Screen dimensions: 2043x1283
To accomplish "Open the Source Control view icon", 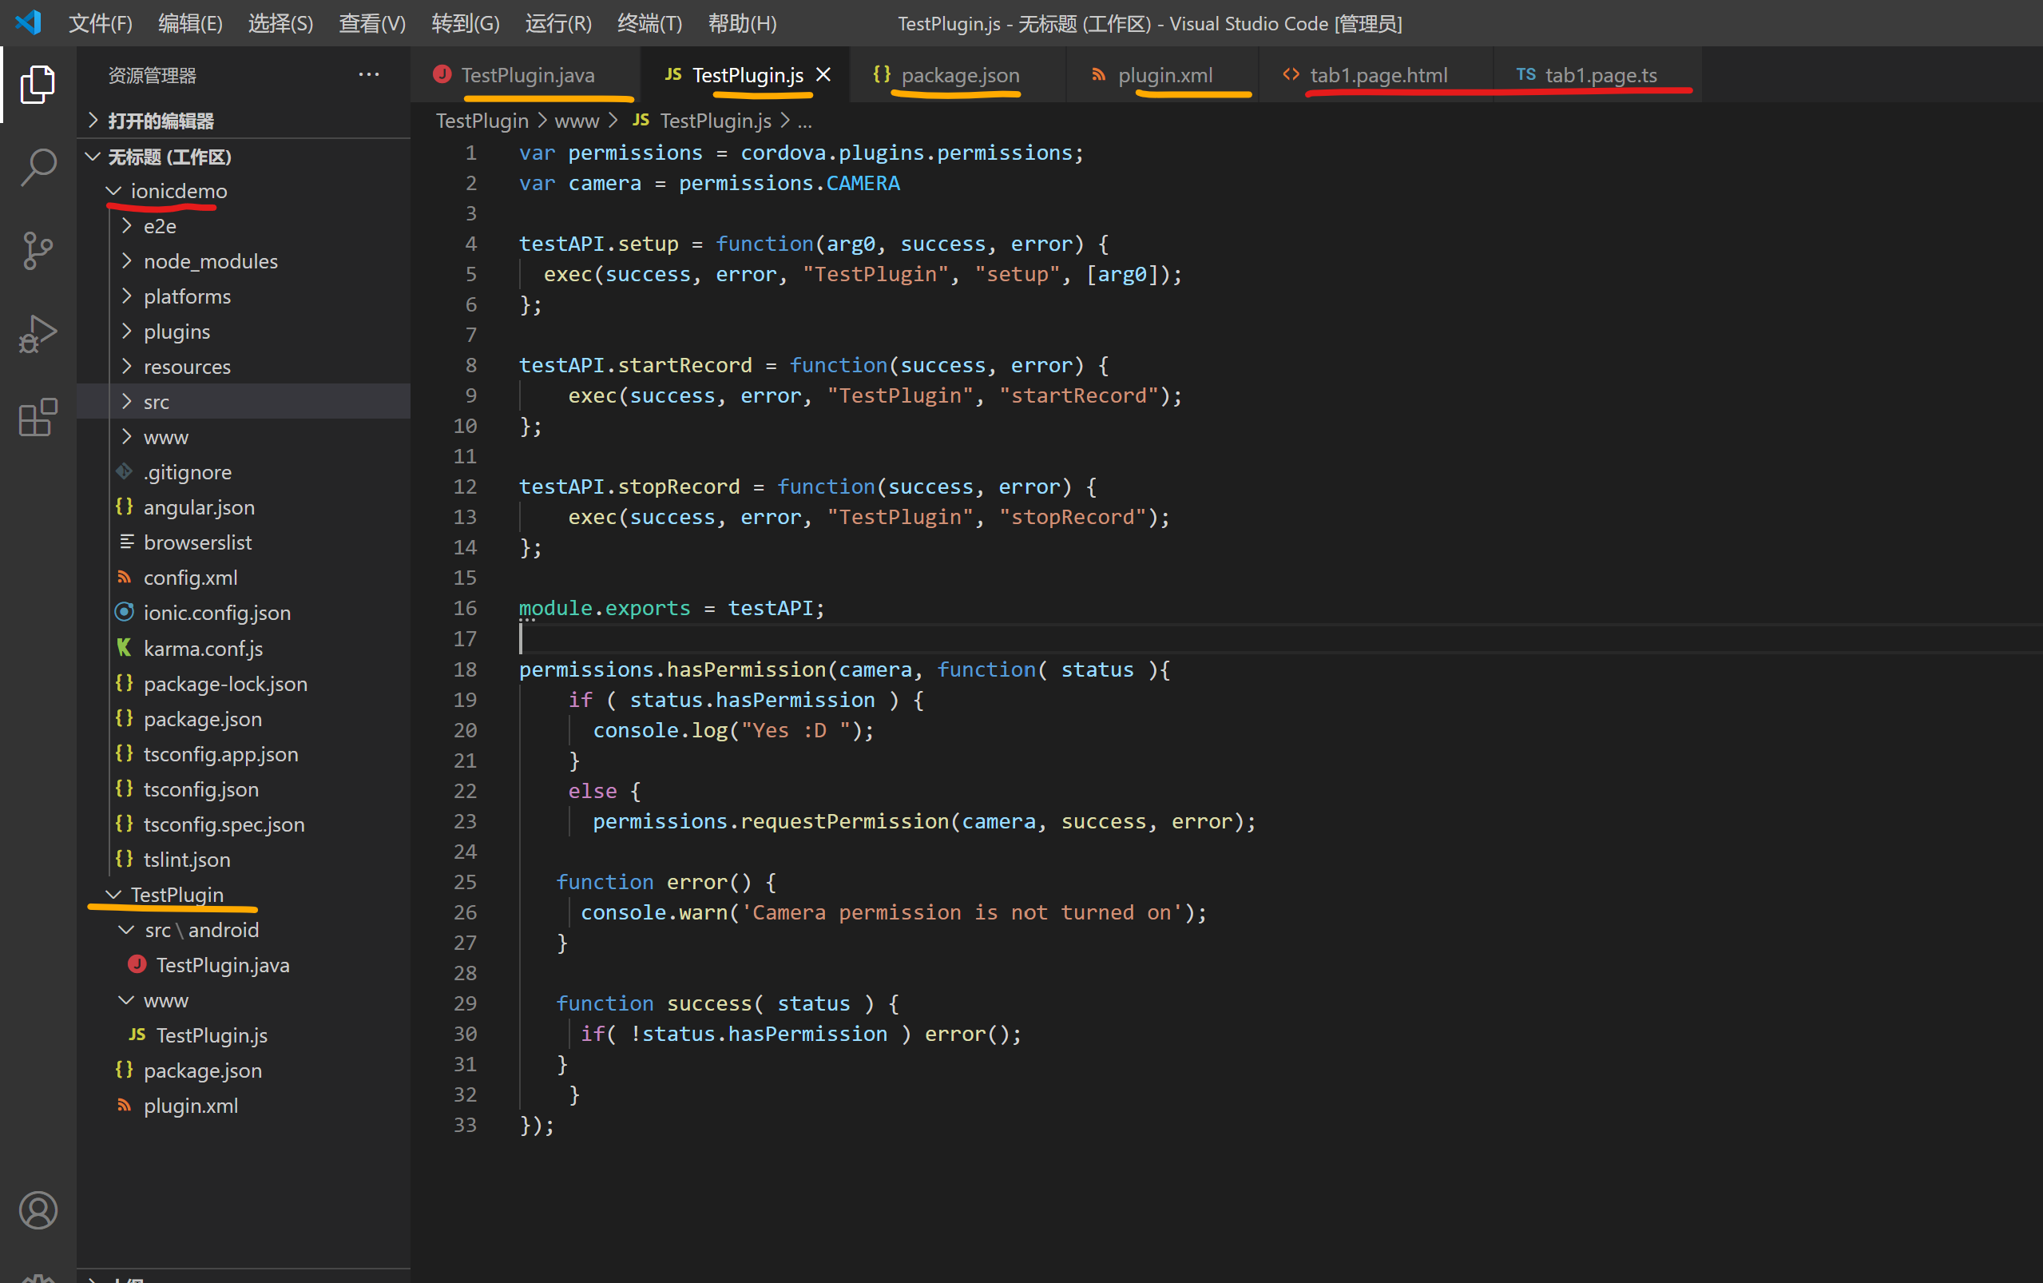I will [x=38, y=250].
